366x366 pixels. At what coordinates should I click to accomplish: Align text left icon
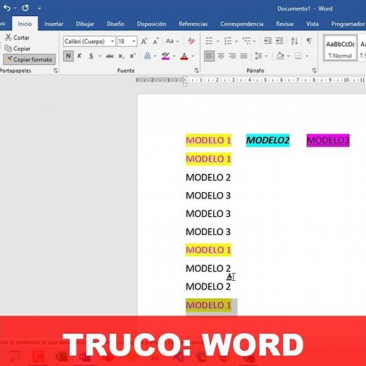[x=209, y=56]
